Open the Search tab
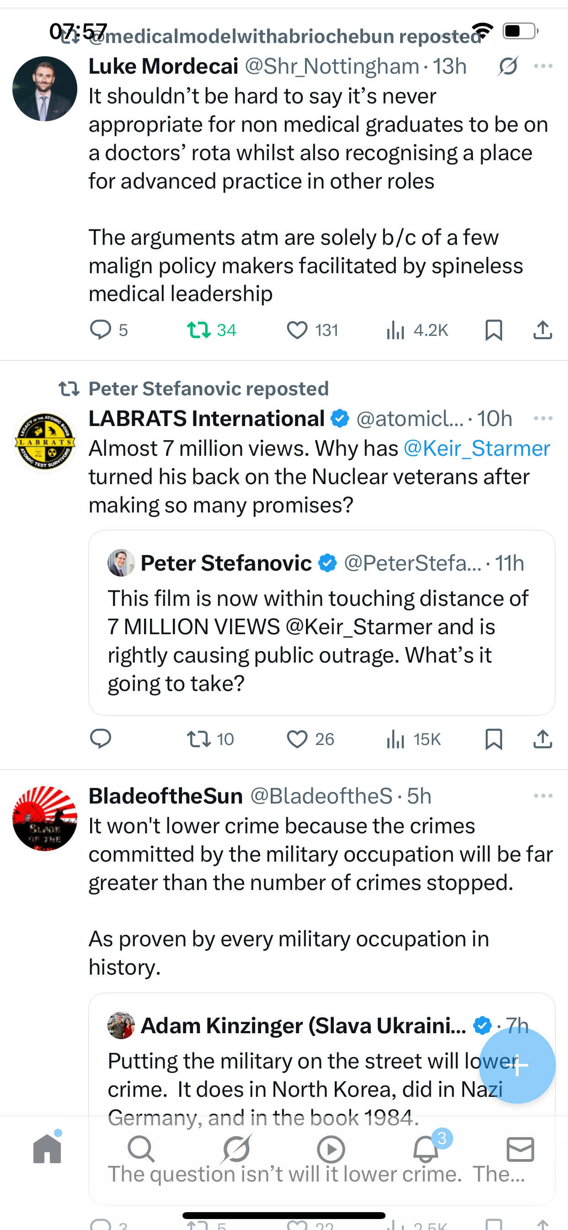This screenshot has width=568, height=1230. pos(141,1149)
